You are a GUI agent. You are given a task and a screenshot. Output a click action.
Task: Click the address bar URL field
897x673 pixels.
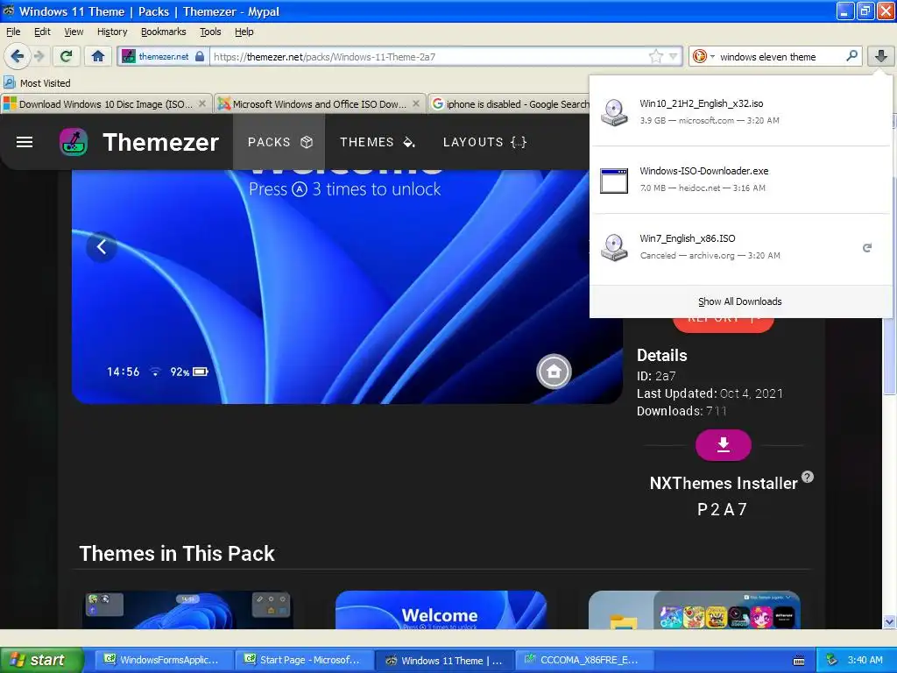point(429,56)
